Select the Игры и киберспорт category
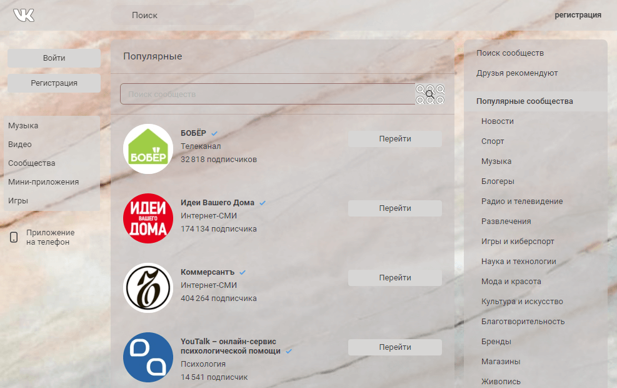The image size is (617, 388). coord(518,242)
